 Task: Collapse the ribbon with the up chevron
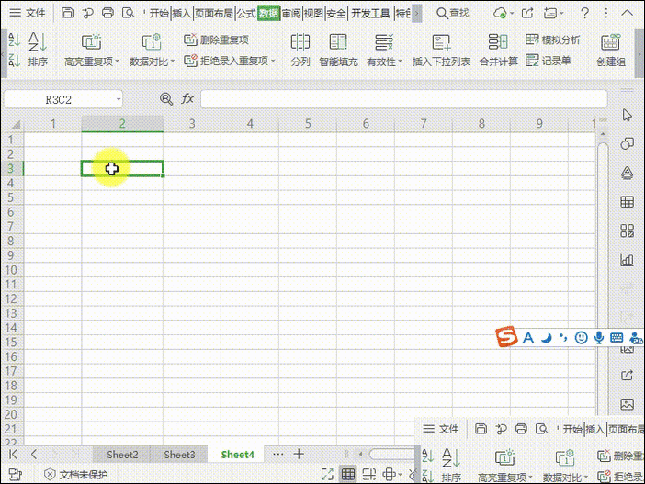(x=628, y=13)
